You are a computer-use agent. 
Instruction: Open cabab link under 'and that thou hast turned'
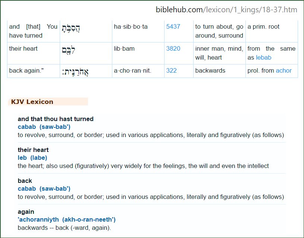[x=44, y=127]
